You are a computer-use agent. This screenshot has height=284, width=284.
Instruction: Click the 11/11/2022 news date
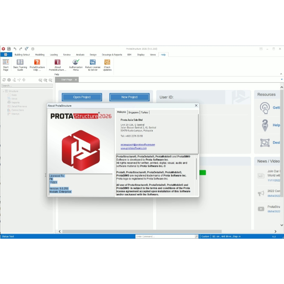click(274, 180)
